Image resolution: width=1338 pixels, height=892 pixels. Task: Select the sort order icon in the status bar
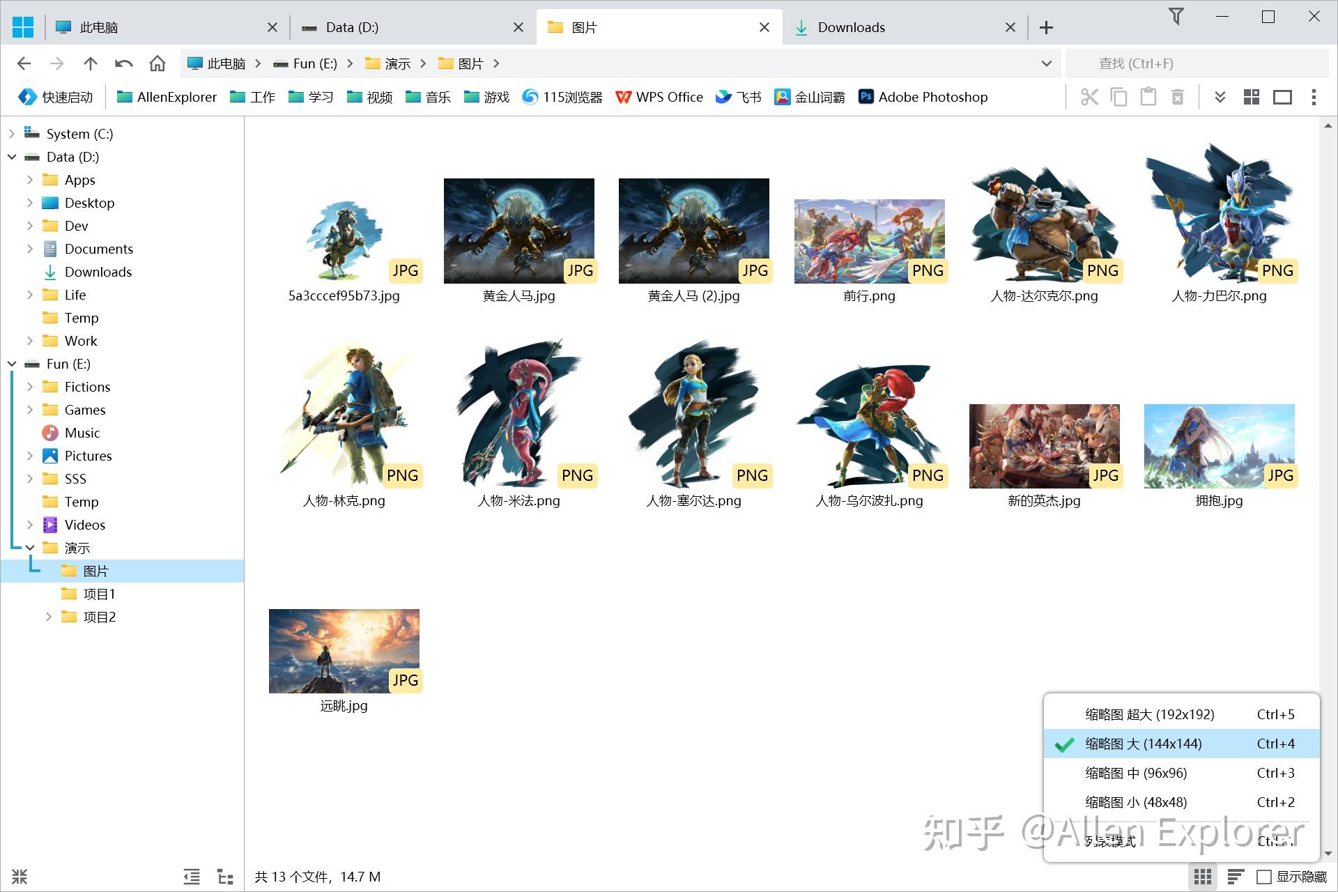click(x=1237, y=877)
